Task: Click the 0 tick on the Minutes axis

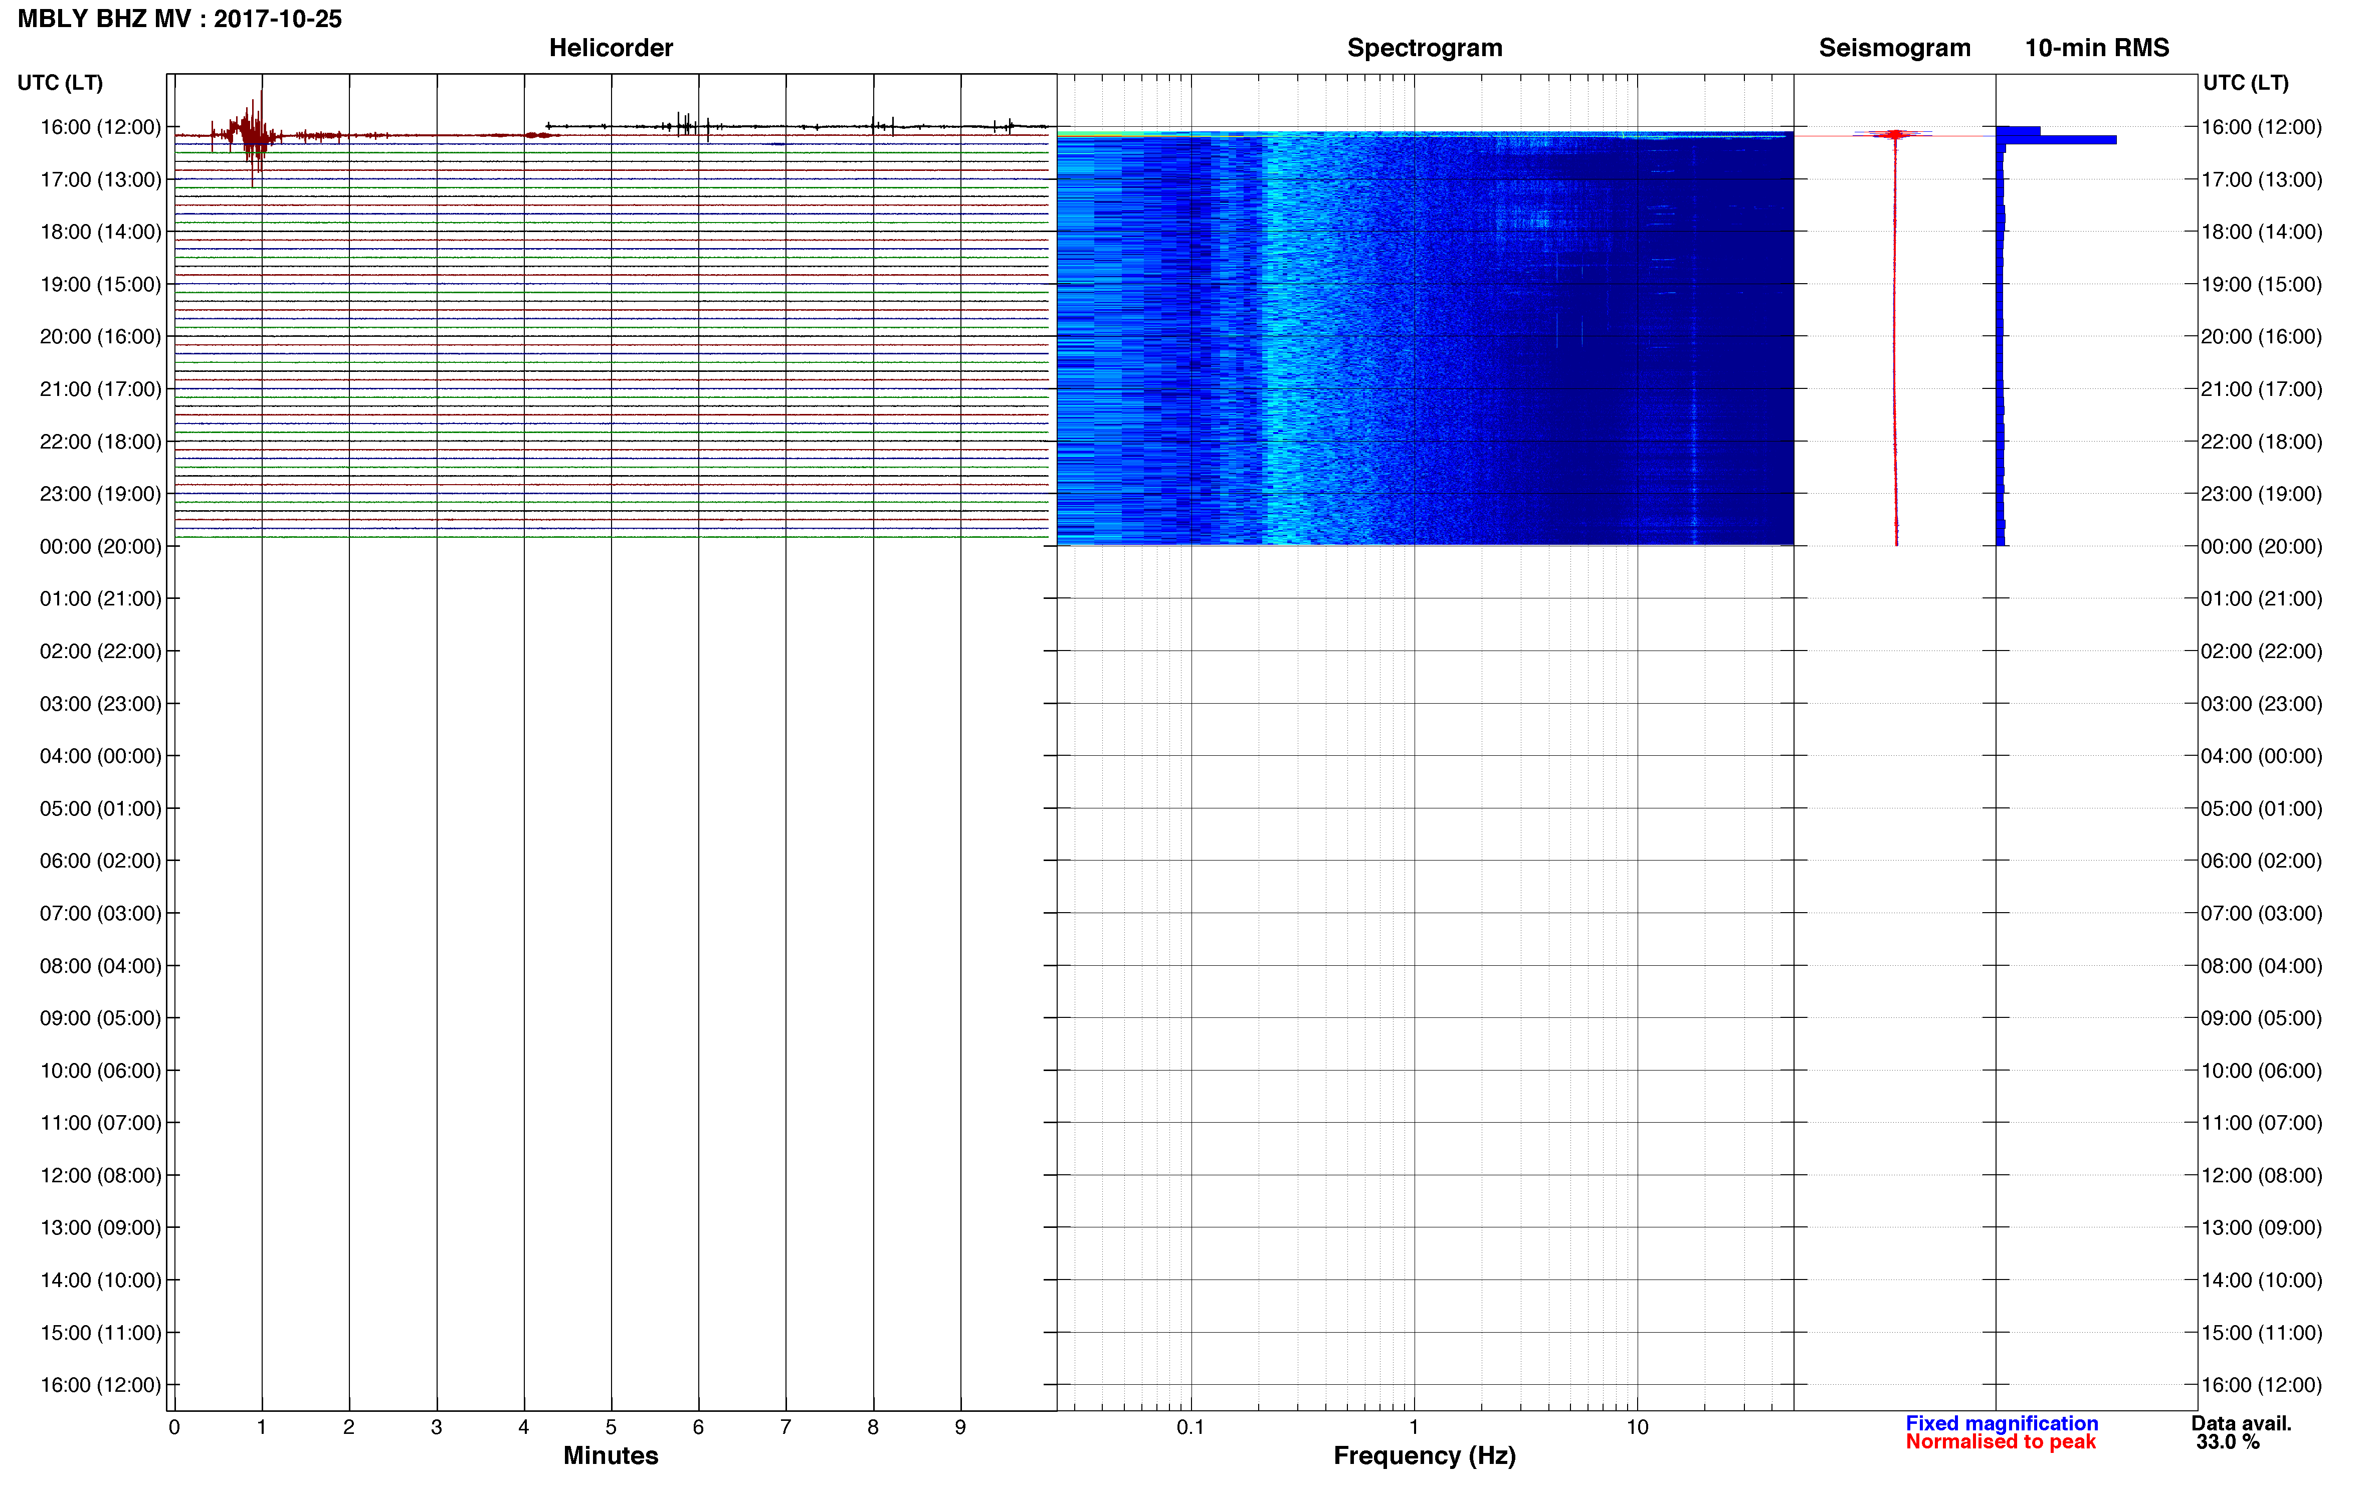Action: pyautogui.click(x=174, y=1428)
